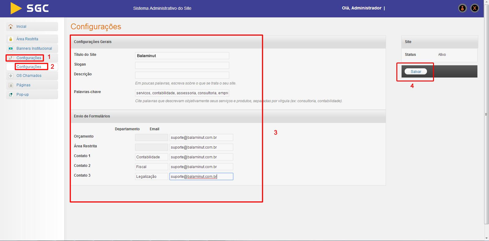Click the Contato 3 department field Legalização

(152, 177)
